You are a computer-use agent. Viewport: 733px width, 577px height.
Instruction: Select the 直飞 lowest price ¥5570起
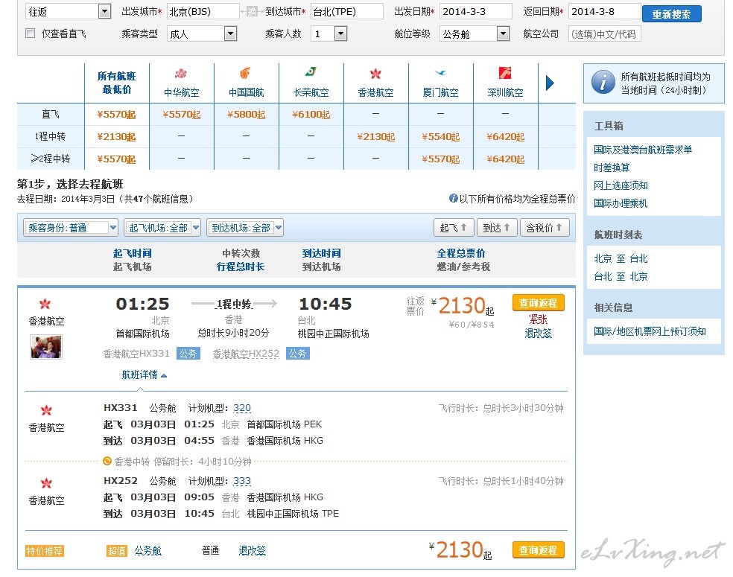pyautogui.click(x=116, y=114)
